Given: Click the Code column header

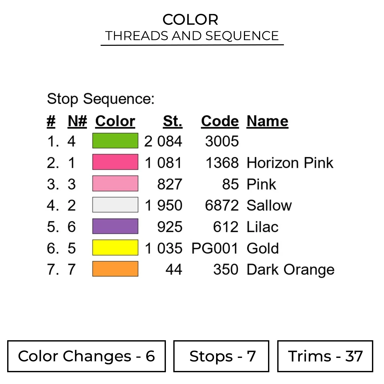Looking at the screenshot, I should [x=220, y=121].
